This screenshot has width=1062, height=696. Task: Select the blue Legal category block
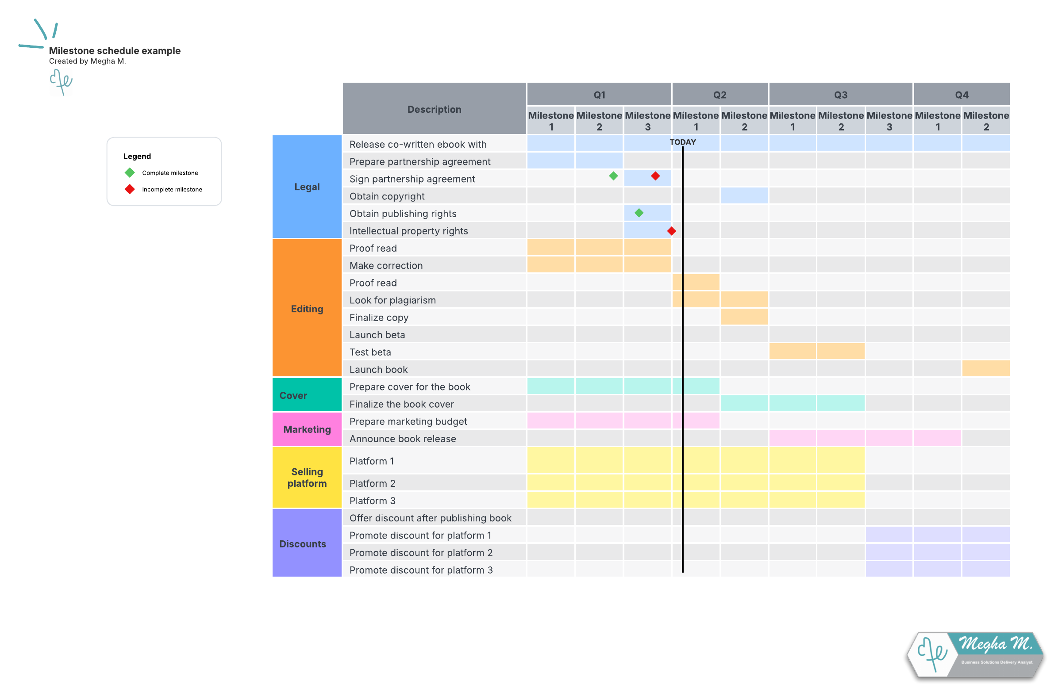coord(307,187)
